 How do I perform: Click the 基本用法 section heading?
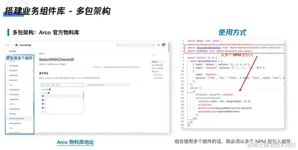[x=44, y=73]
